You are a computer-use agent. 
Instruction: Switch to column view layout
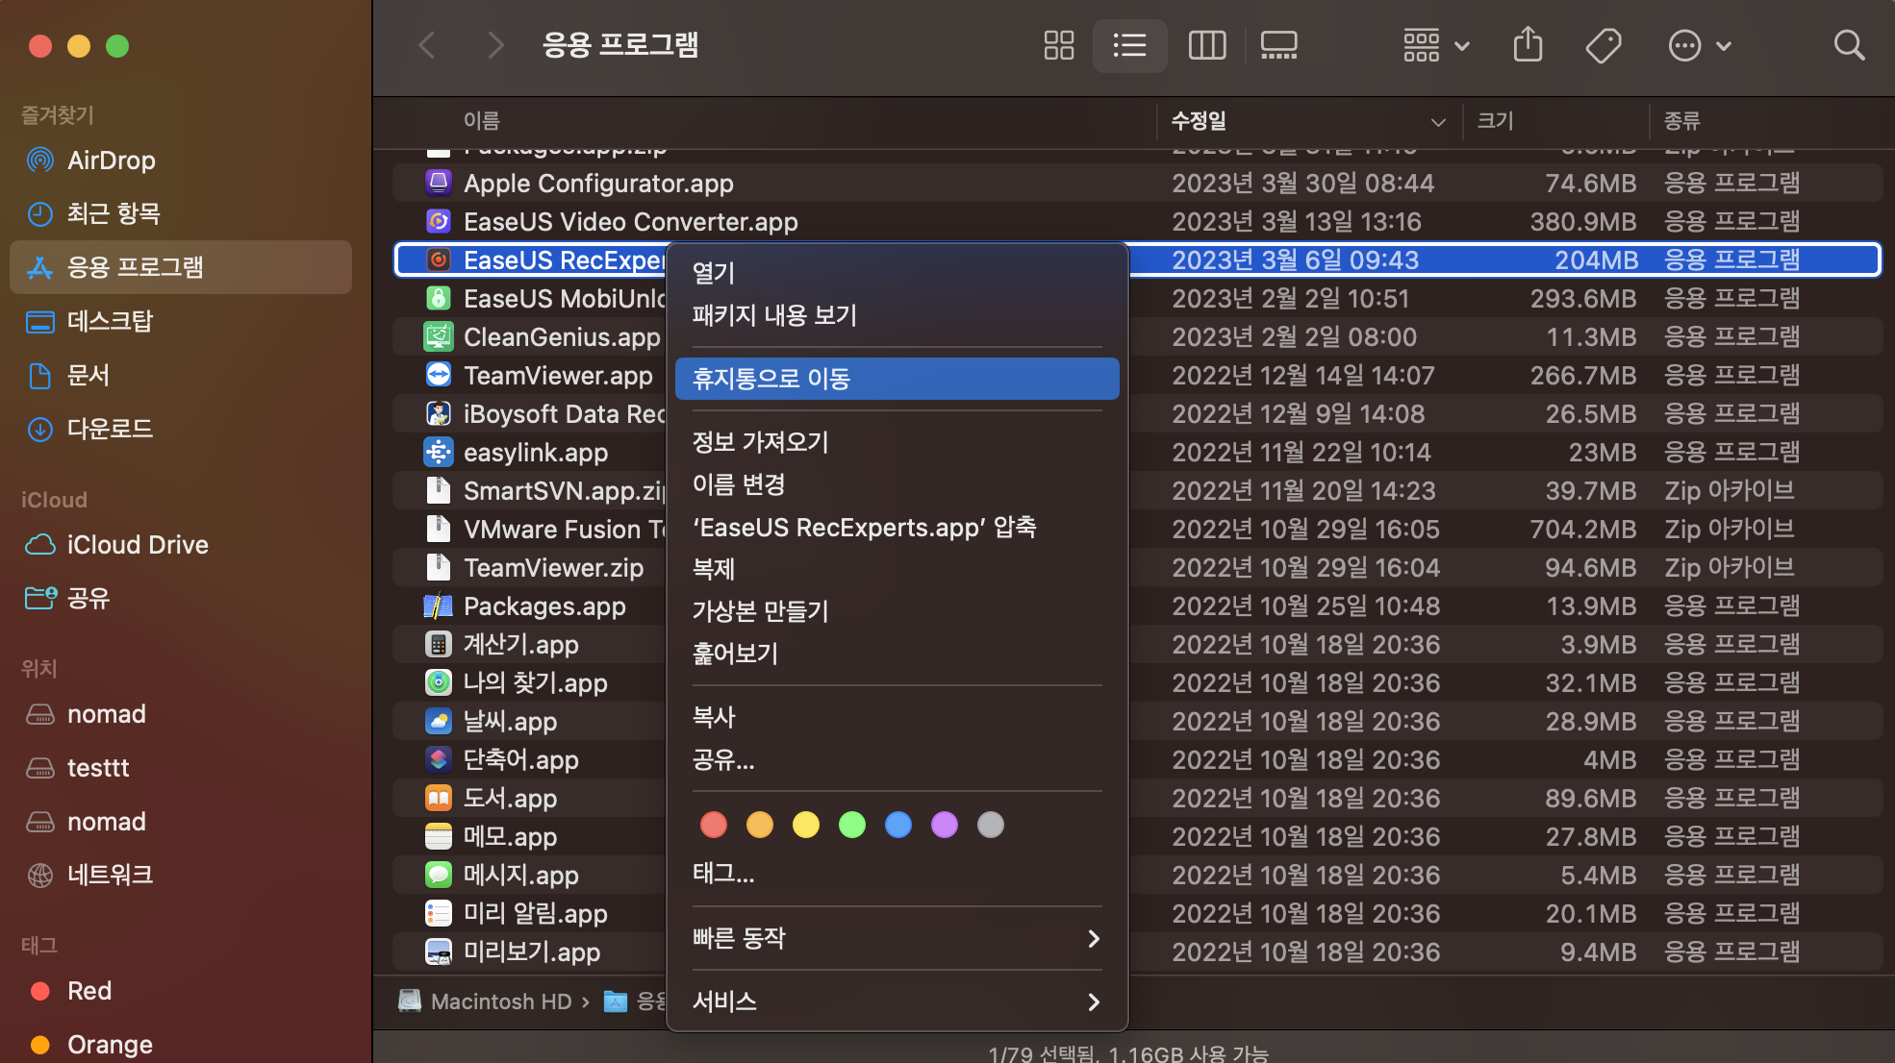1207,45
